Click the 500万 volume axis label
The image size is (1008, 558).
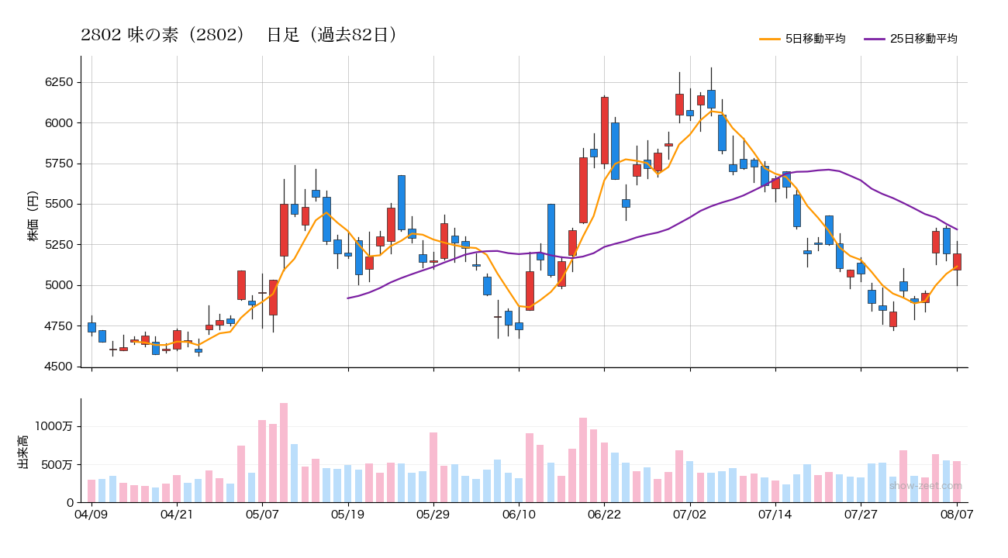coord(58,465)
